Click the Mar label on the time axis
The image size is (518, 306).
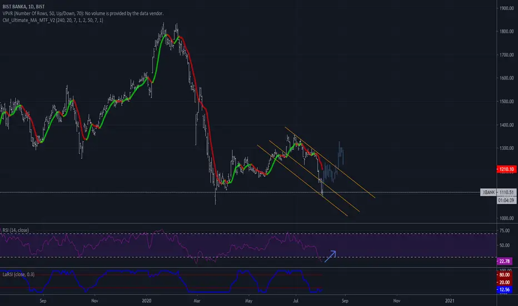pyautogui.click(x=197, y=300)
